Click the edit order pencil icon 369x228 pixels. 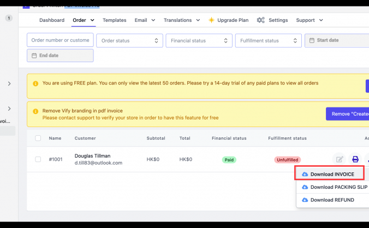coord(340,159)
